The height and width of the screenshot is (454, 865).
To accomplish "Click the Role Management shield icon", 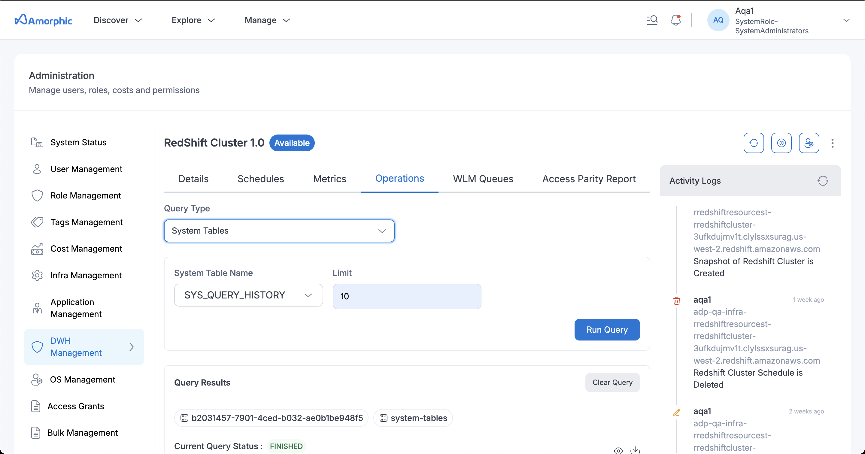I will pos(37,195).
